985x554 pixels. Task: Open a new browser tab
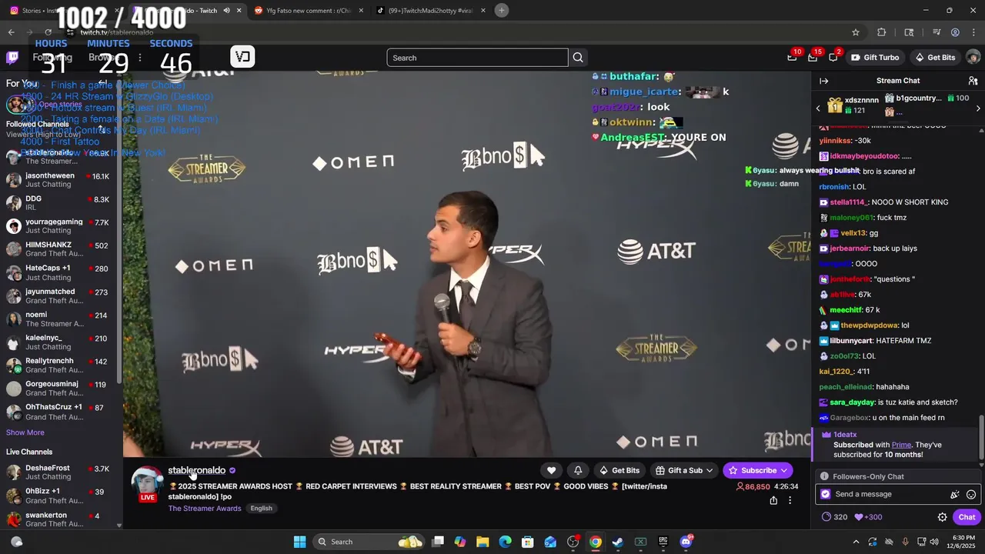click(502, 10)
